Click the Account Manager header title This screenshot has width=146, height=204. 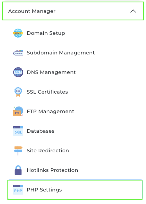point(32,11)
